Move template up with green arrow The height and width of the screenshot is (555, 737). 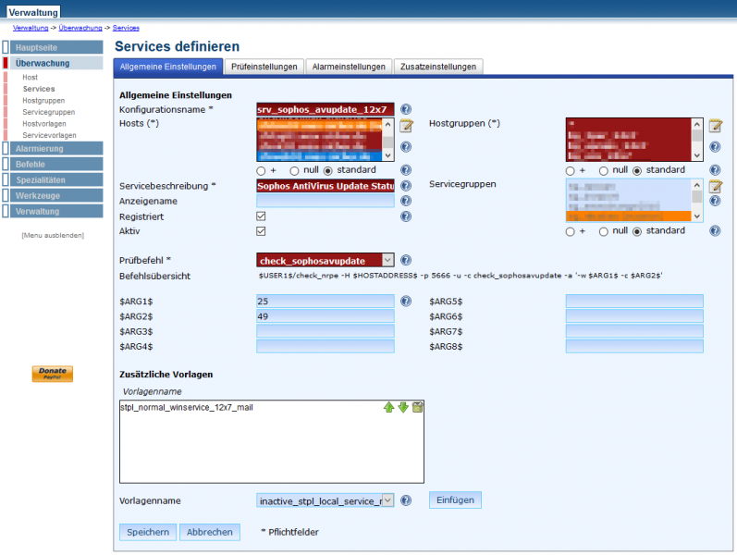pos(388,407)
